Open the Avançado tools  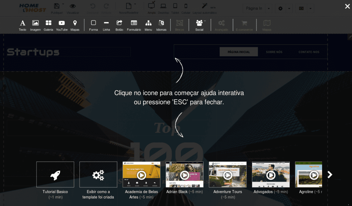pyautogui.click(x=221, y=25)
